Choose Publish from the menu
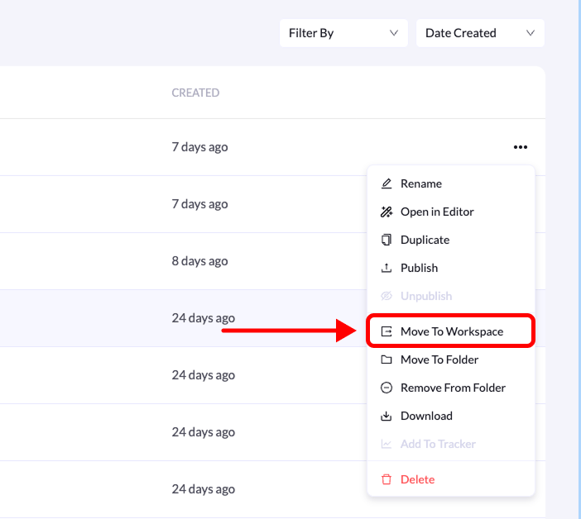Screen dimensions: 581x519 (x=451, y=268)
